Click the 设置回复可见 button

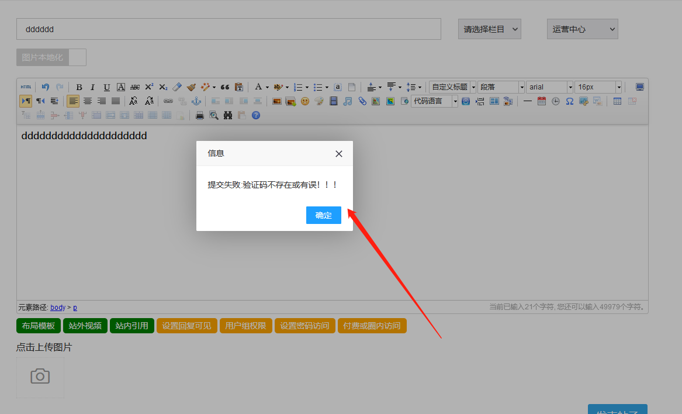[187, 326]
